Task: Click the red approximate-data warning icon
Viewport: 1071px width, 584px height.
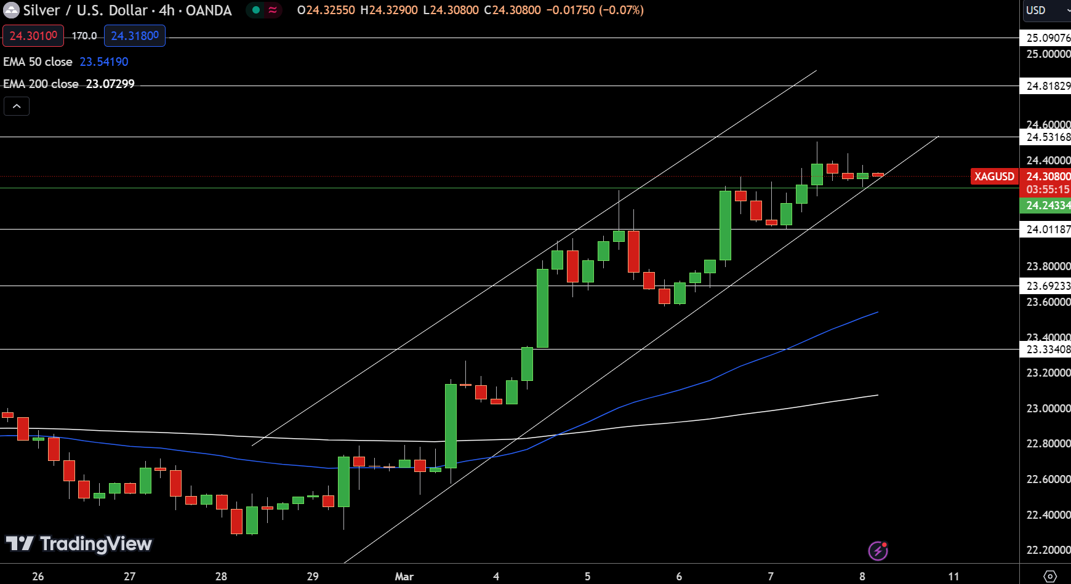Action: 272,10
